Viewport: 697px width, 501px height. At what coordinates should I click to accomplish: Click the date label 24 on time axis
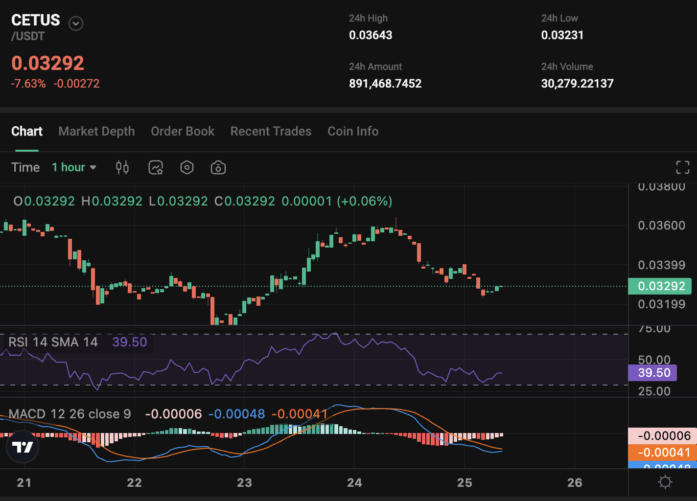354,483
